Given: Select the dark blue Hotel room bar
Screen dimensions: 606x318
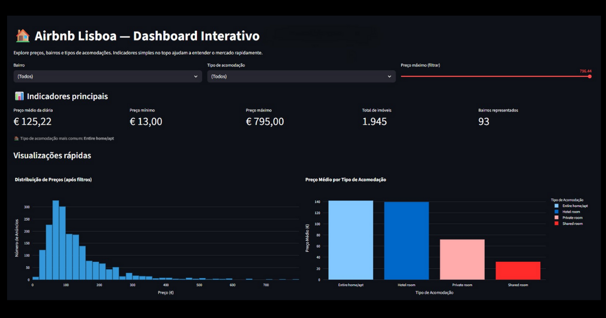Looking at the screenshot, I should 407,240.
